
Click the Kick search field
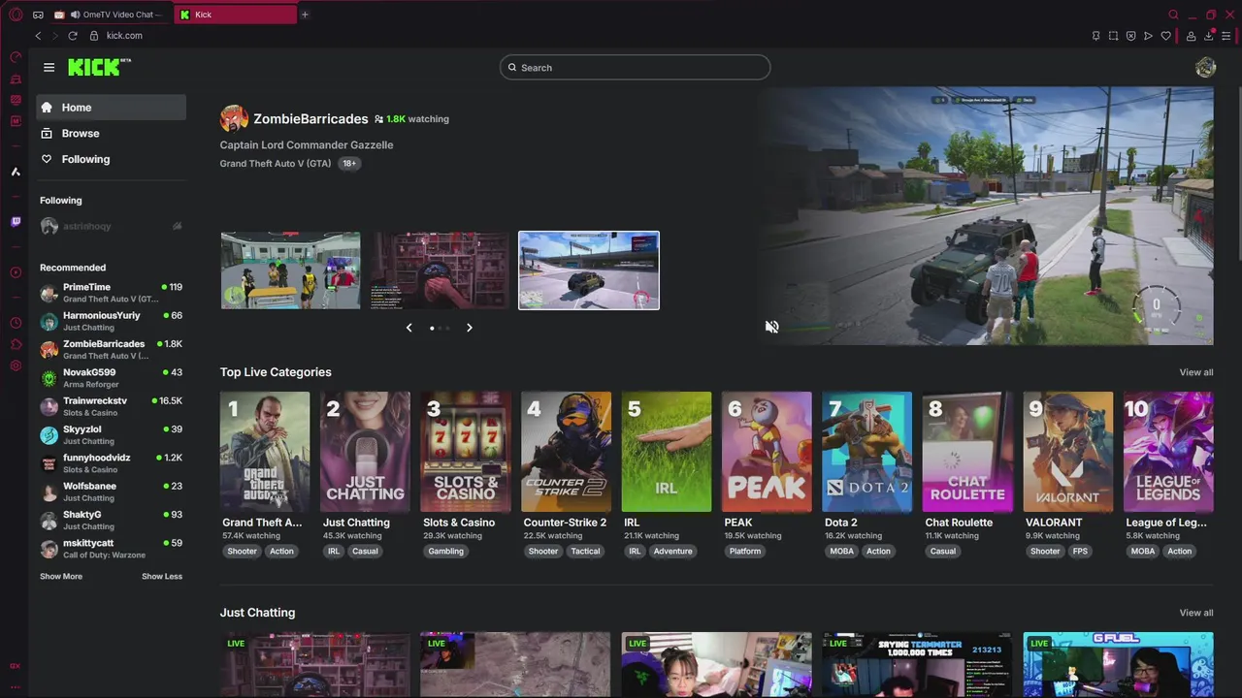(636, 68)
